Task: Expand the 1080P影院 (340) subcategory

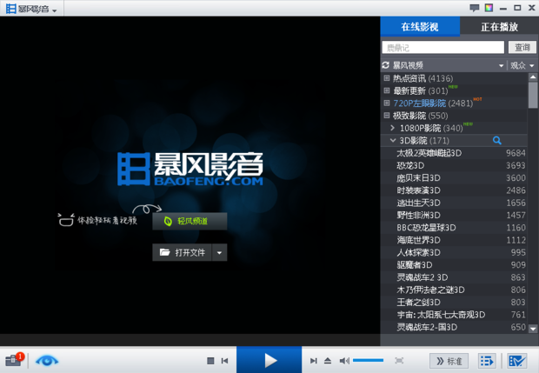Action: click(x=393, y=128)
